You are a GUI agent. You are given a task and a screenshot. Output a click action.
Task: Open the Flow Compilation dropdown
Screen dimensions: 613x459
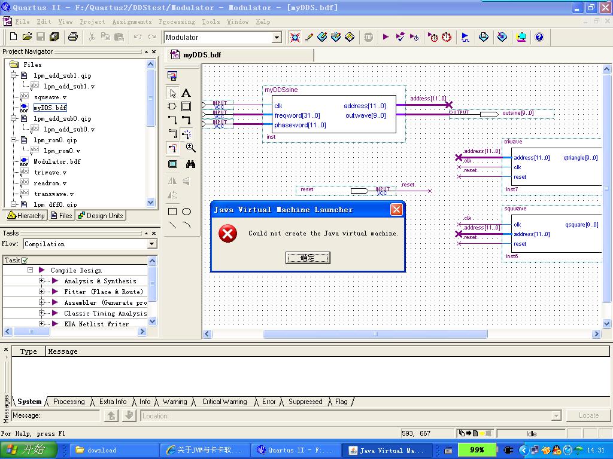click(151, 244)
